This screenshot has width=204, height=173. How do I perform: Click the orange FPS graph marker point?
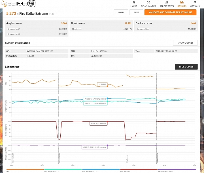pos(107,86)
